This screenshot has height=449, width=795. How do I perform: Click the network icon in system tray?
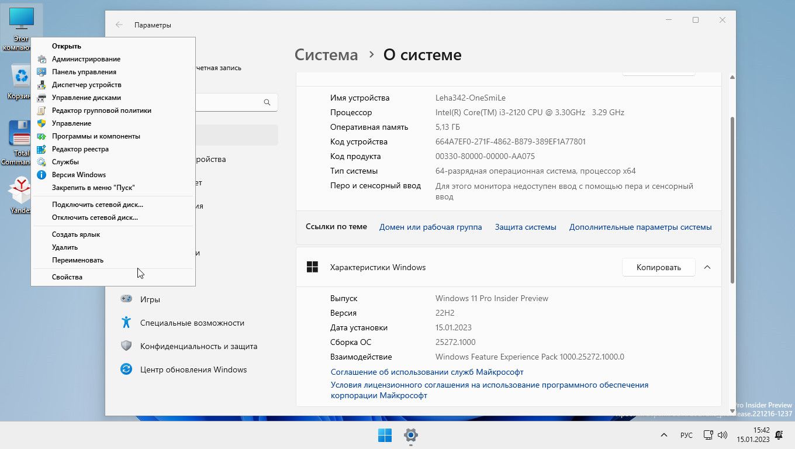(708, 435)
